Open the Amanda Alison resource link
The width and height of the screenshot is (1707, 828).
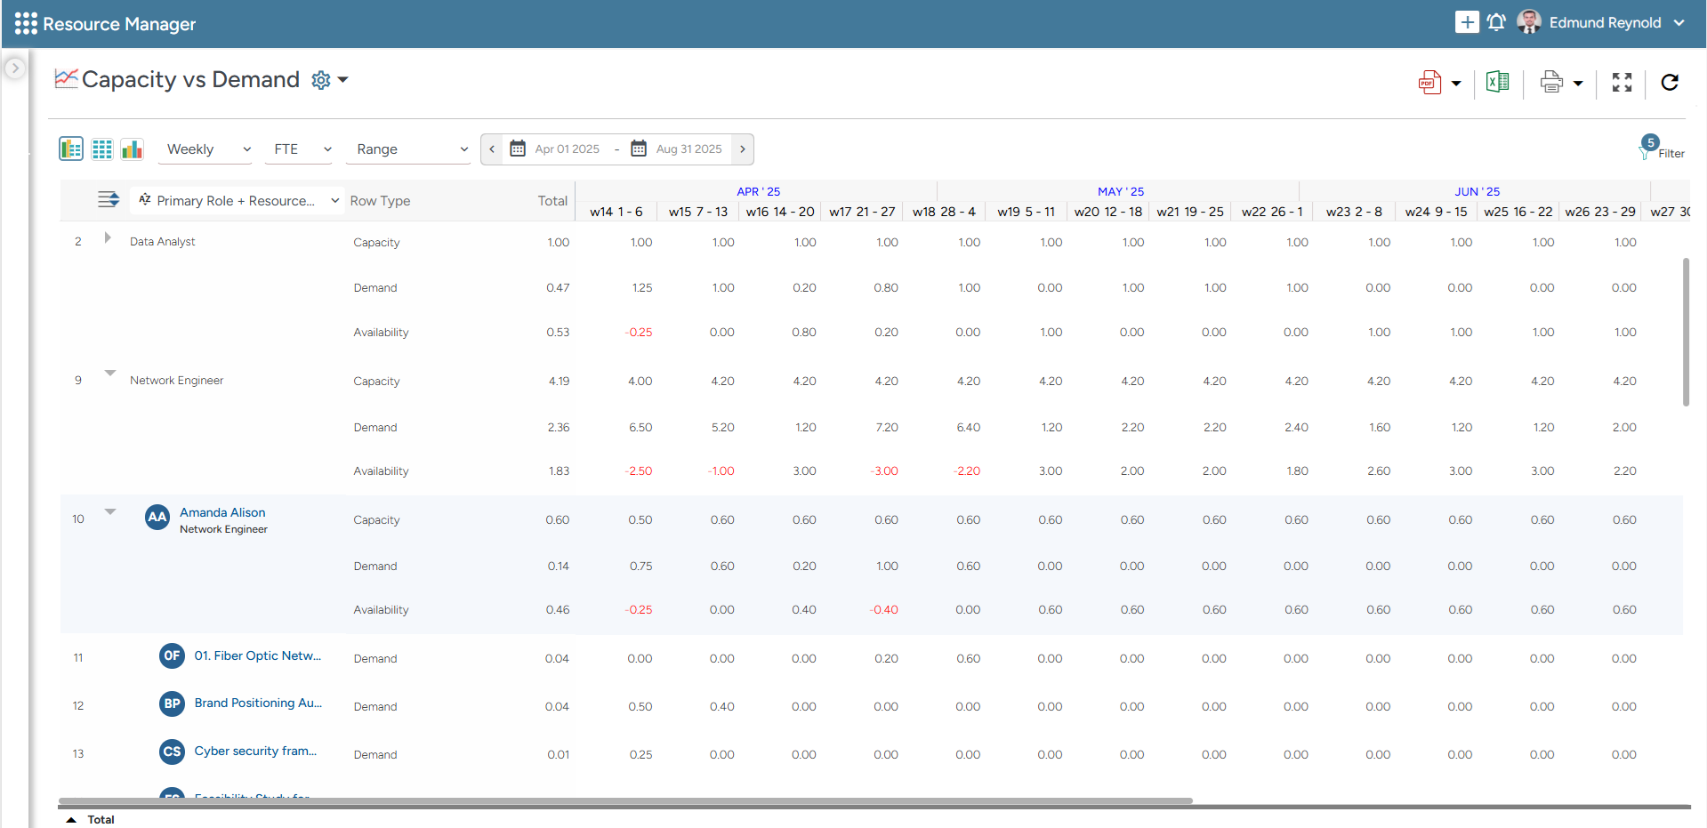[222, 512]
